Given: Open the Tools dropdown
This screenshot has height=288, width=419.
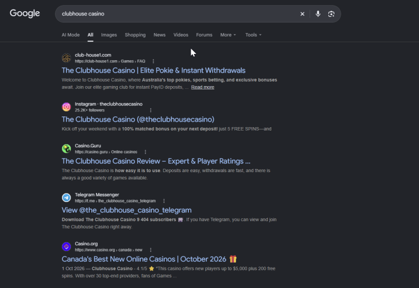Looking at the screenshot, I should tap(253, 35).
